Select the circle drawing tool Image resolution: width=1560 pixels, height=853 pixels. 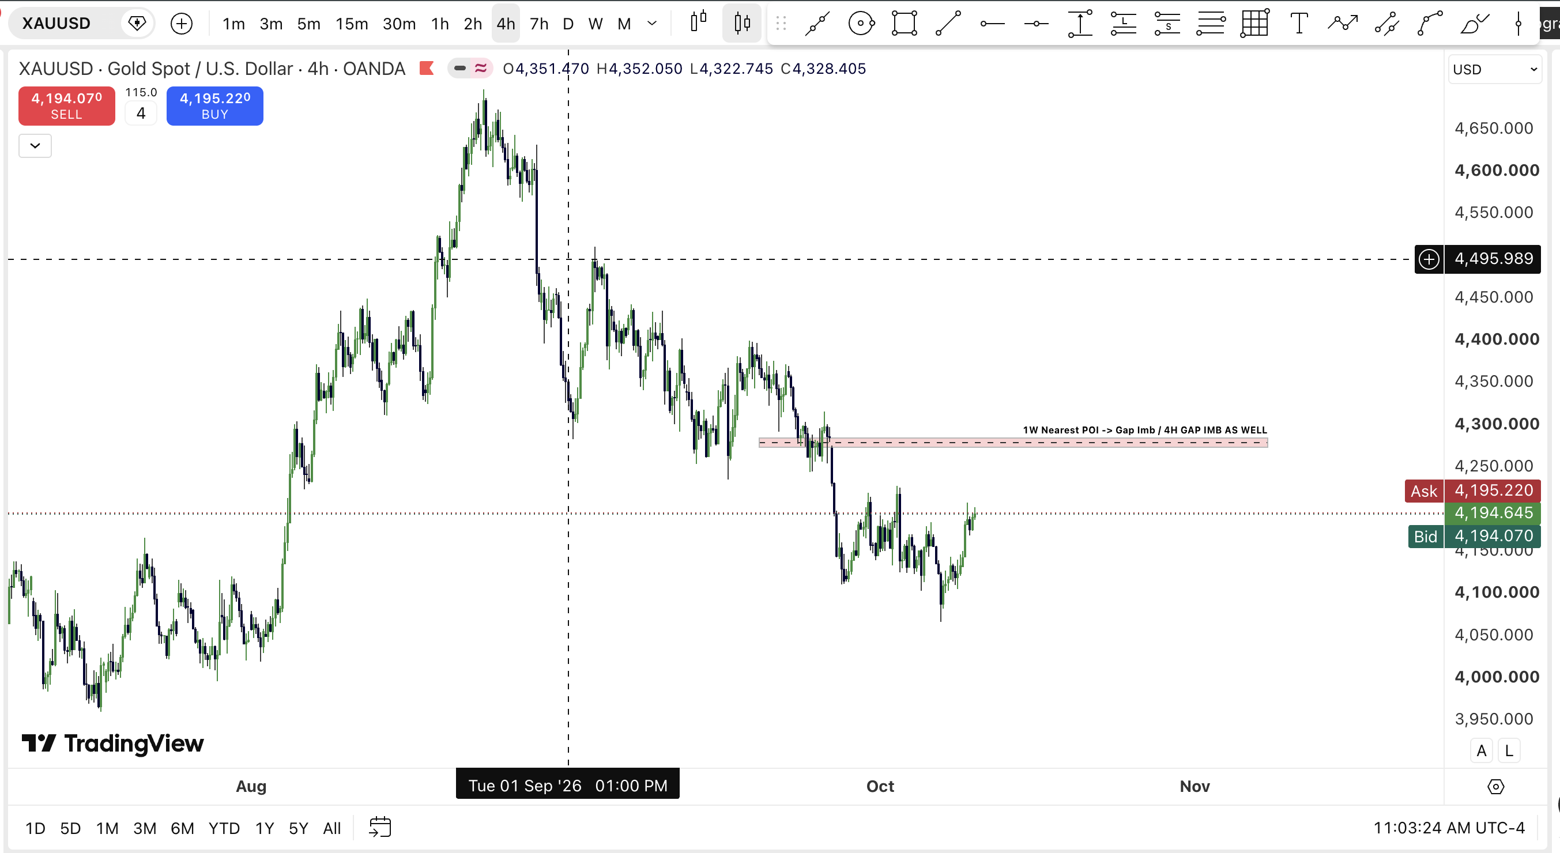point(861,24)
